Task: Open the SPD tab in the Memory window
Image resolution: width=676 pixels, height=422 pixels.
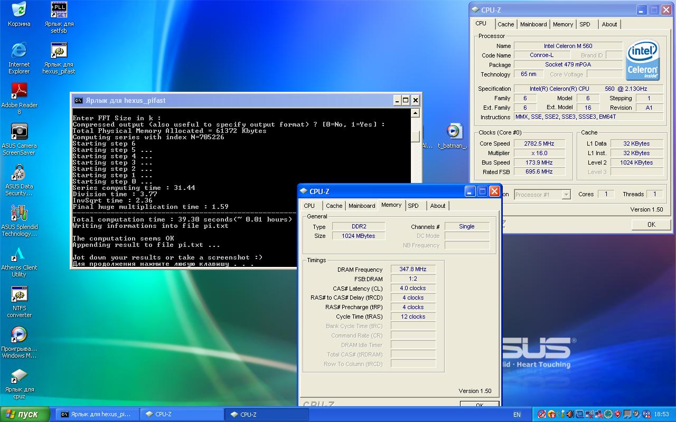Action: pos(414,206)
